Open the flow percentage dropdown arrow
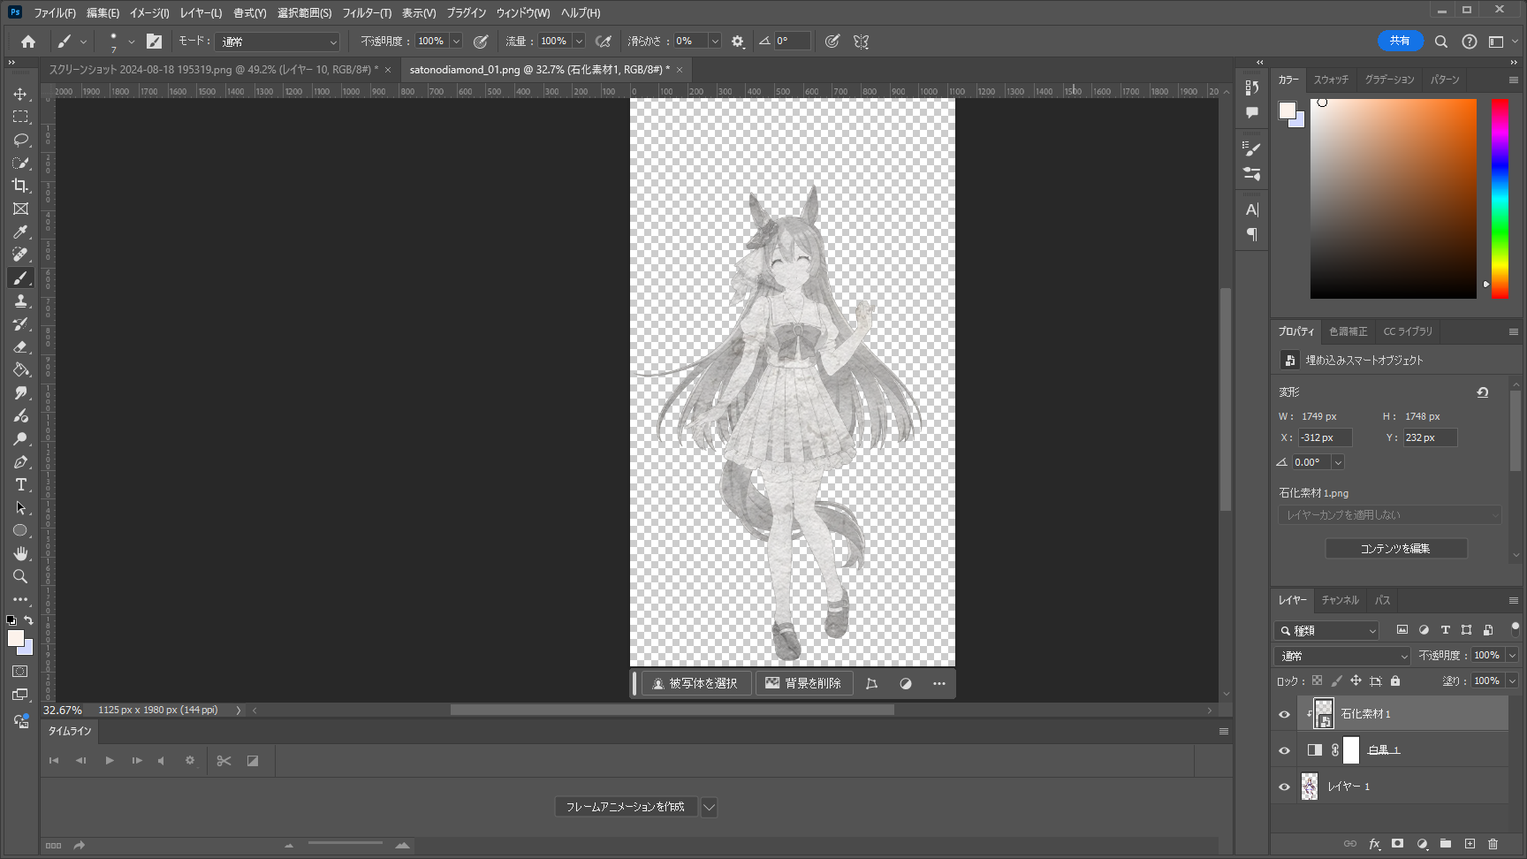This screenshot has height=859, width=1527. 579,42
